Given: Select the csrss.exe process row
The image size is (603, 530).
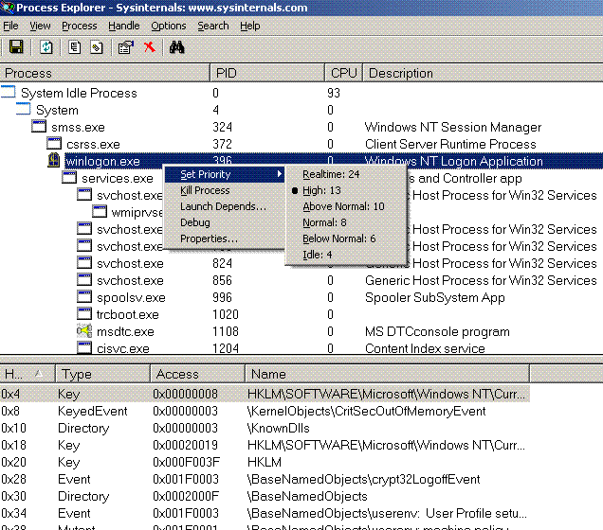Looking at the screenshot, I should pyautogui.click(x=301, y=144).
